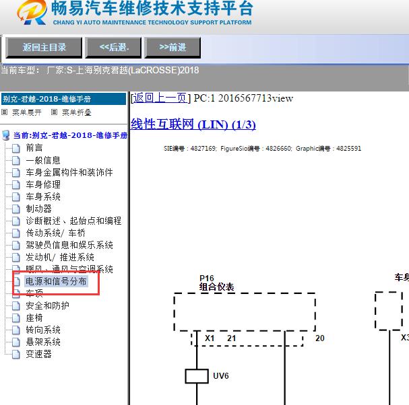Click the page icon beside 电源和信号分布
The width and height of the screenshot is (409, 405).
click(16, 281)
